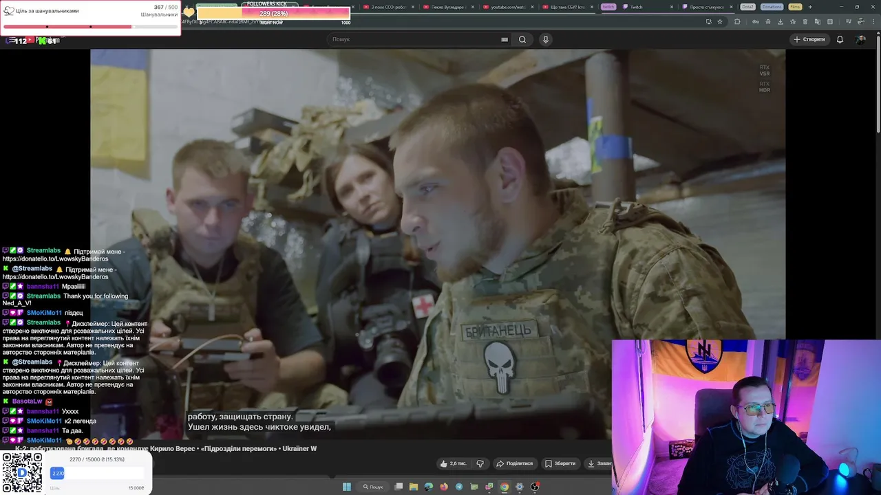Click the 'Ціль за шанувальниками' goal title
The height and width of the screenshot is (495, 881).
47,11
